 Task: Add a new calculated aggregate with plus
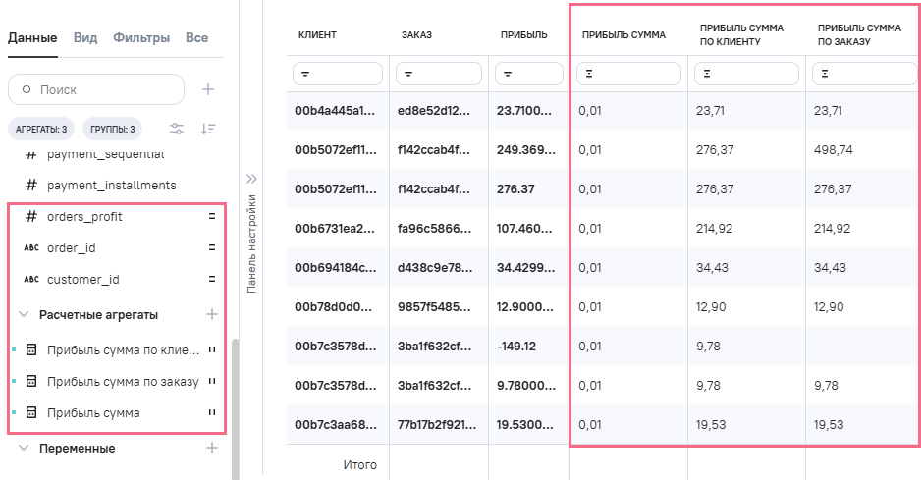(x=210, y=314)
